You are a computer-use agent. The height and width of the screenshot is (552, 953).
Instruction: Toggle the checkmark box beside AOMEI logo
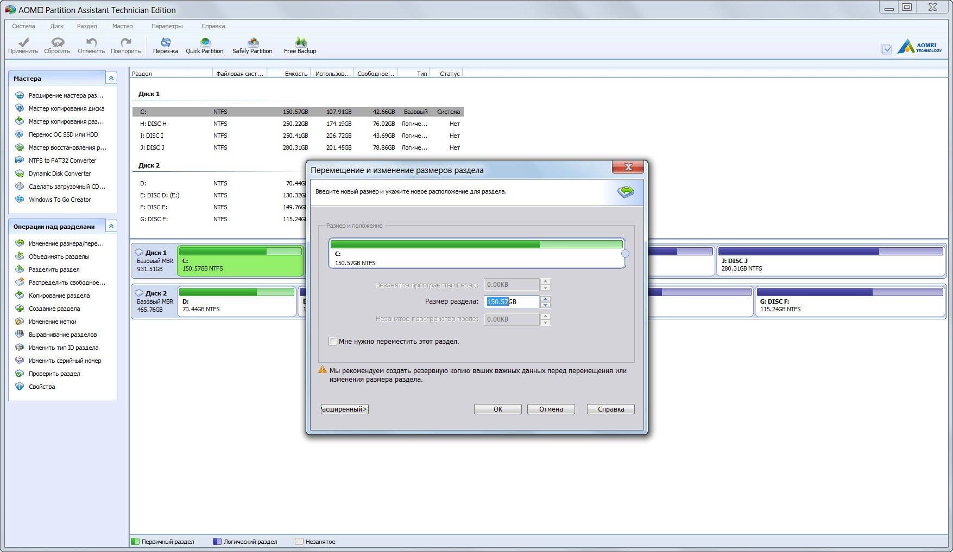[886, 49]
